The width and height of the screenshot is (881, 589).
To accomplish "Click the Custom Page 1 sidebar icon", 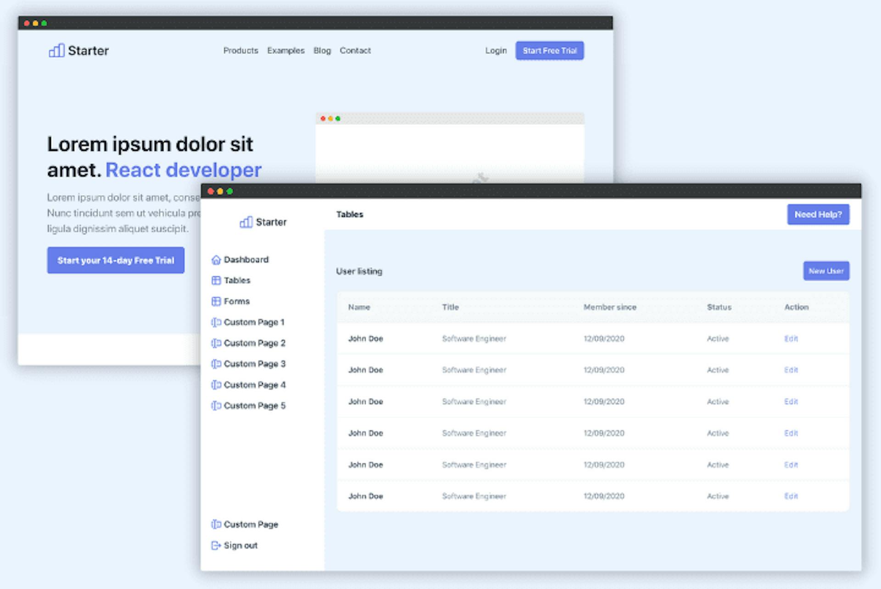I will [217, 322].
